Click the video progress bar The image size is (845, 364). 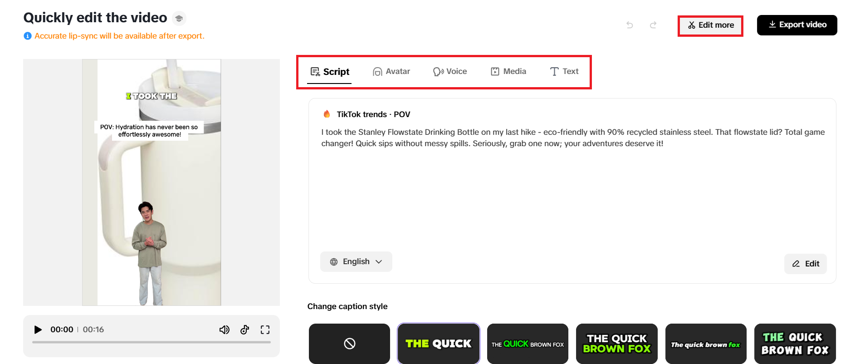point(151,342)
